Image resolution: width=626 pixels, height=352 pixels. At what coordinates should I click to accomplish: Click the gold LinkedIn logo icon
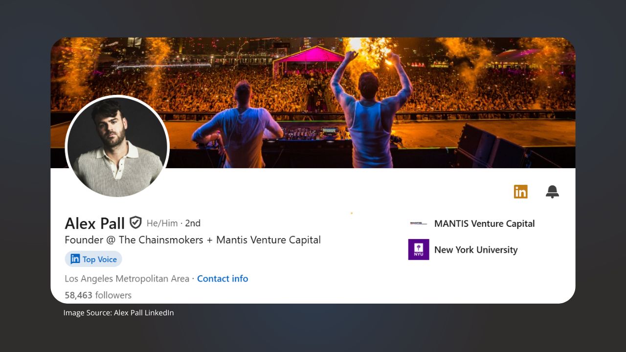coord(521,192)
